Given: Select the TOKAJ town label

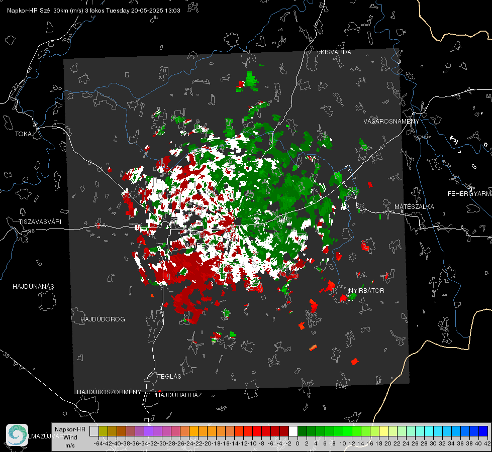Looking at the screenshot, I should coord(25,134).
